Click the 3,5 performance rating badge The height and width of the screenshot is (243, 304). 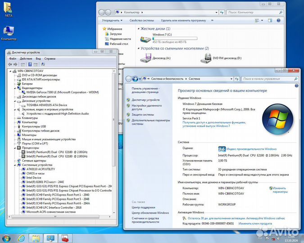pyautogui.click(x=222, y=149)
